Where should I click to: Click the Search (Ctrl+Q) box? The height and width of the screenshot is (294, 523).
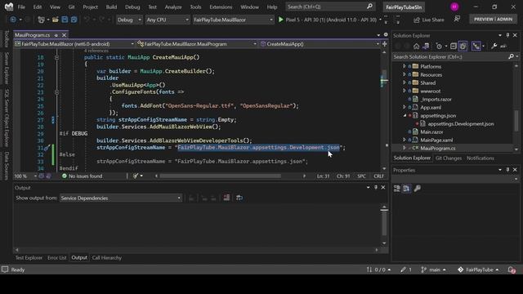(x=330, y=7)
